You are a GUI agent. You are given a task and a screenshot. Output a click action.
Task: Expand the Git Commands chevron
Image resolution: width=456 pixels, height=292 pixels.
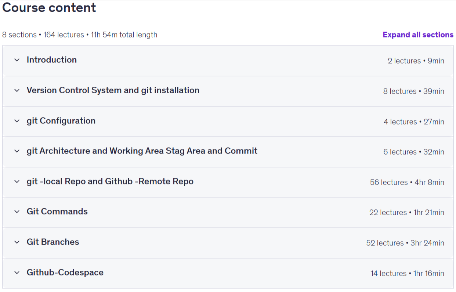point(17,212)
